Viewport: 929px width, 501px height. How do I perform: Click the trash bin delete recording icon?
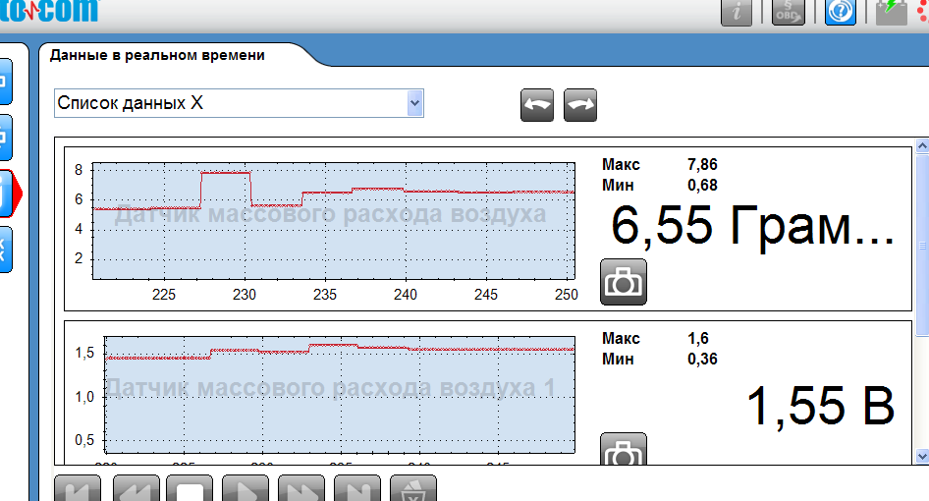click(x=413, y=489)
